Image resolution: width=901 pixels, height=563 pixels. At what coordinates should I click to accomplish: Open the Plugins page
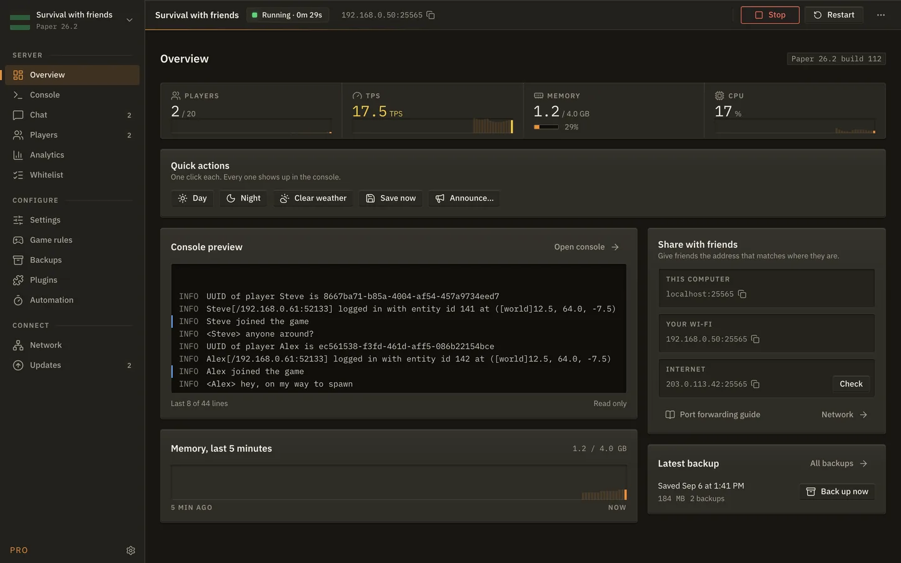pyautogui.click(x=72, y=280)
